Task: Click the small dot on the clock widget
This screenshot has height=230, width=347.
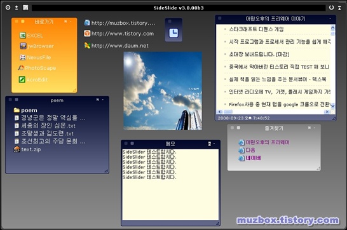Action: coord(170,21)
